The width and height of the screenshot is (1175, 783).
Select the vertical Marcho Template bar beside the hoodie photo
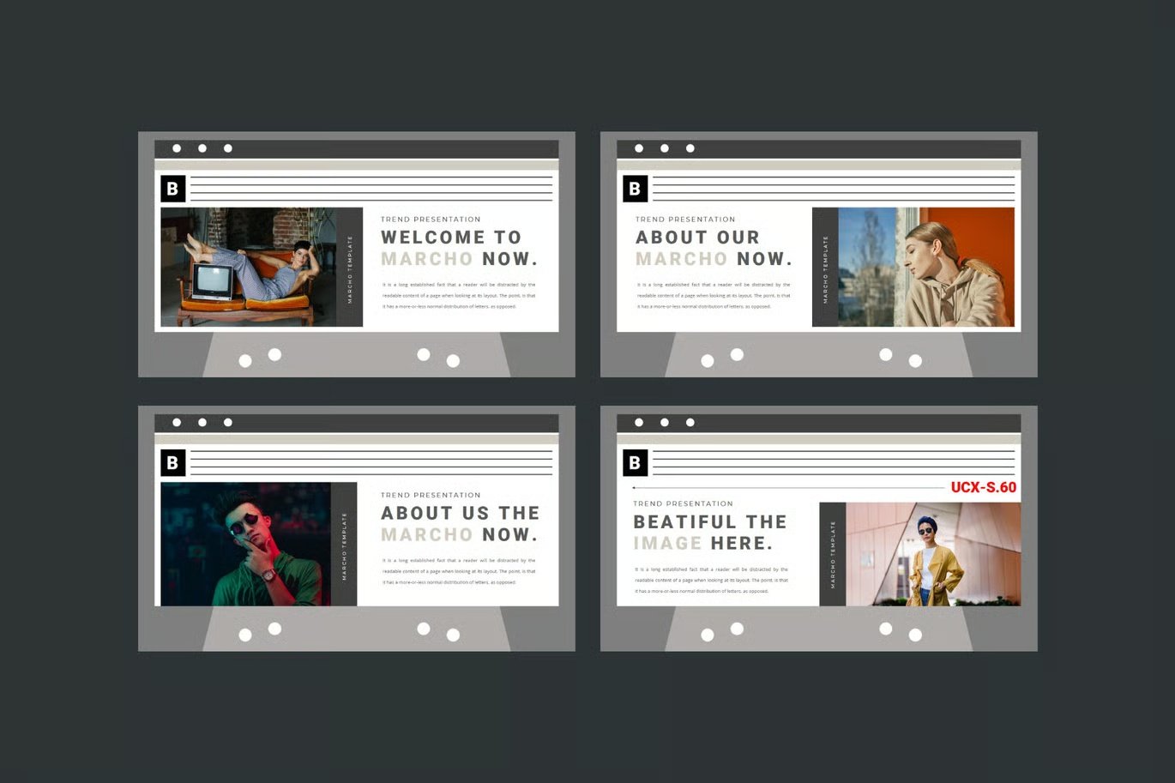coord(825,267)
